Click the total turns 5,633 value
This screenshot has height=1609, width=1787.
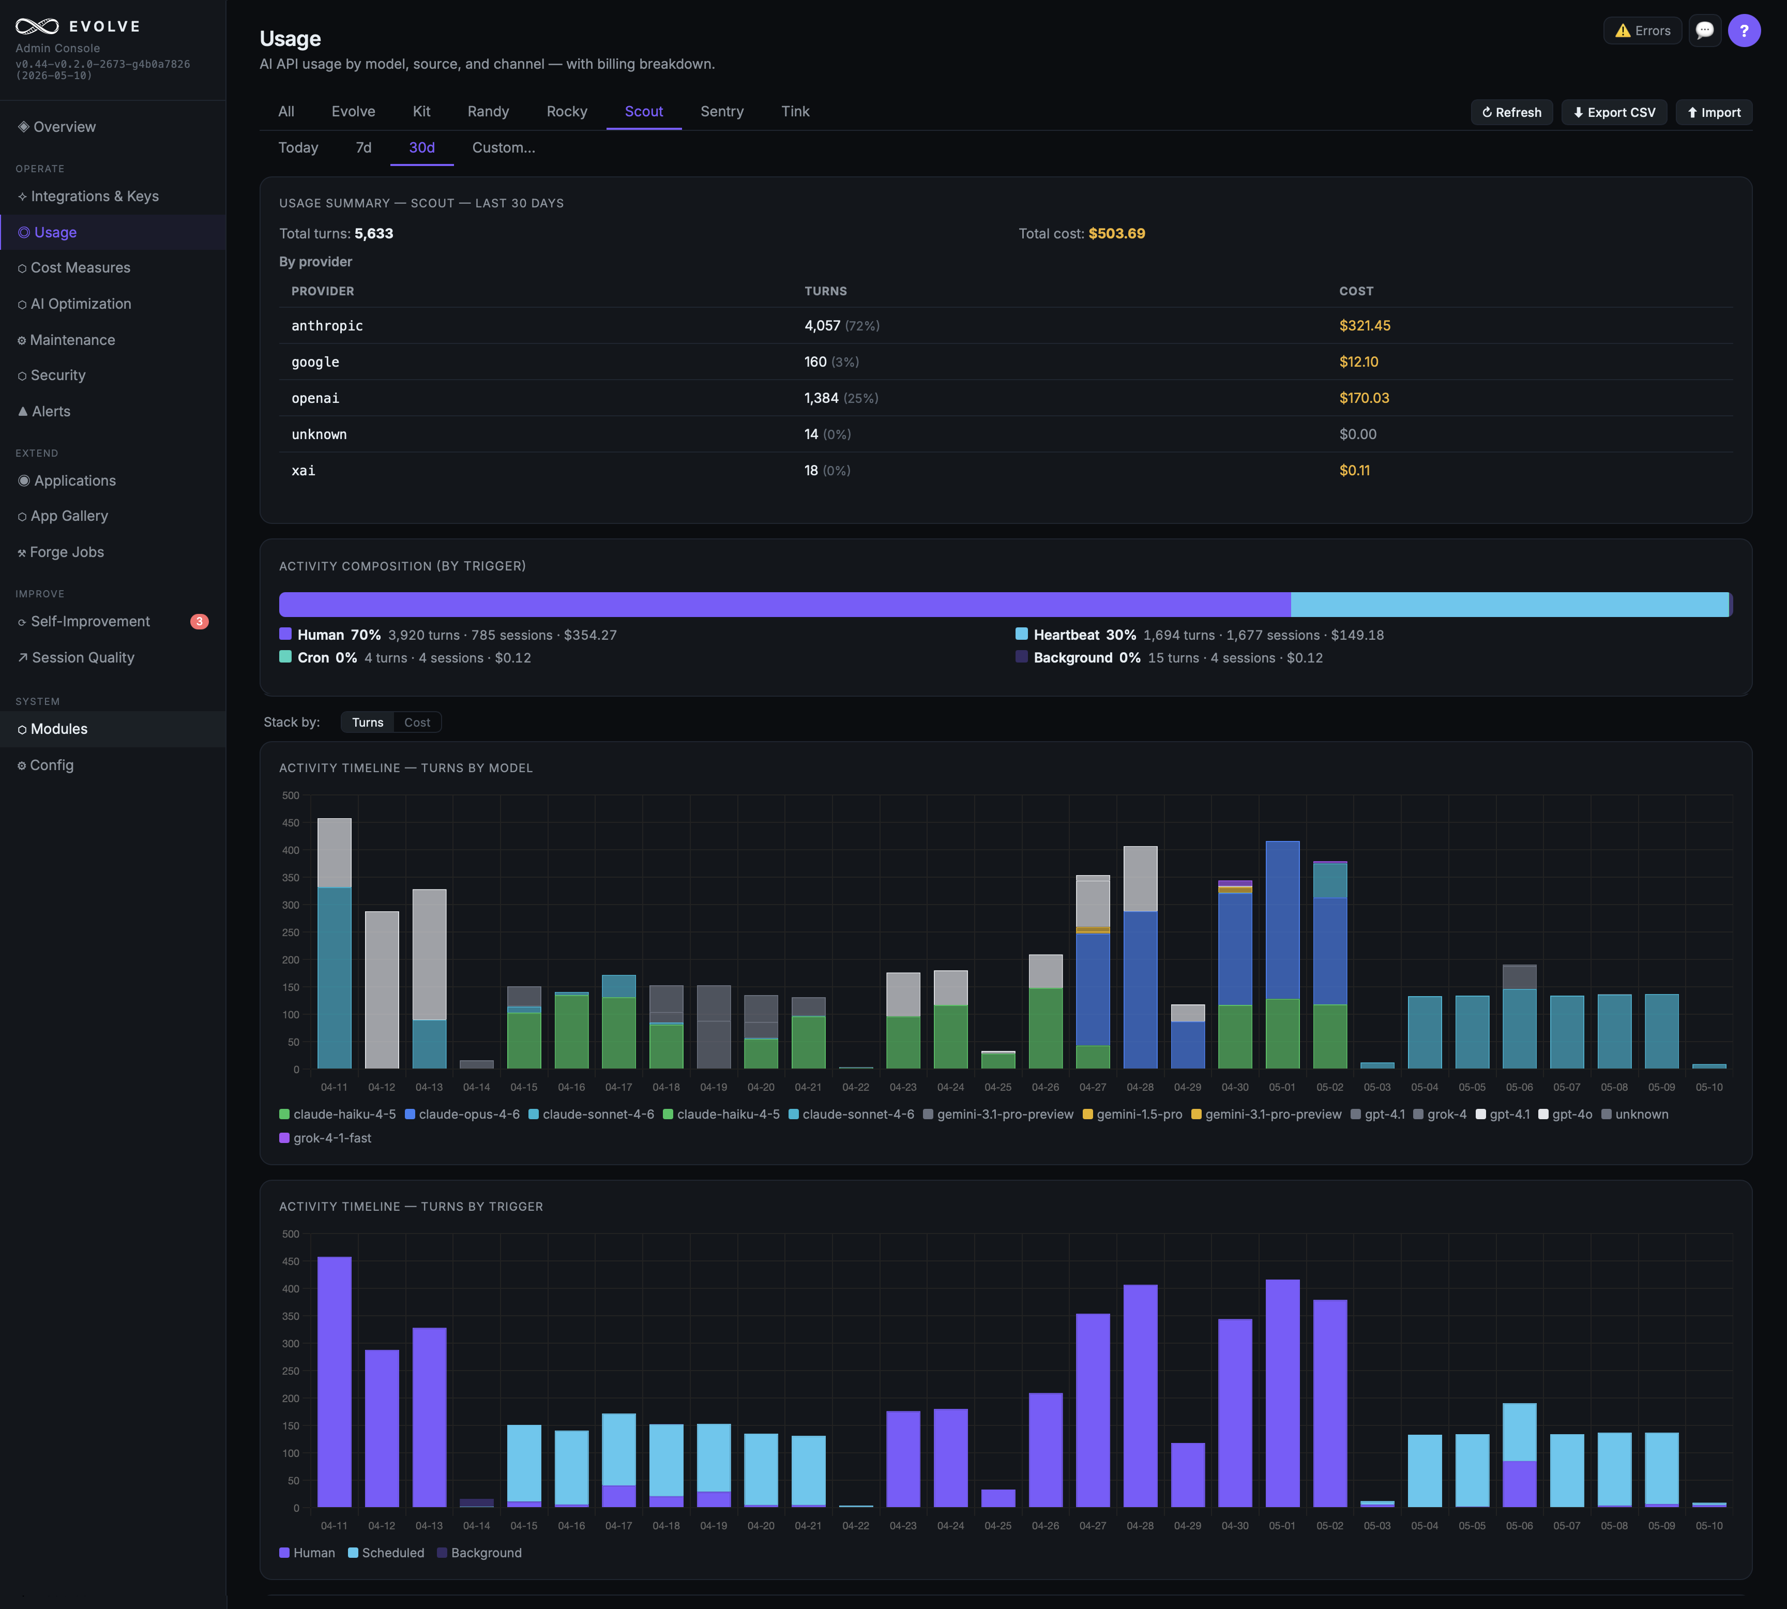(374, 233)
